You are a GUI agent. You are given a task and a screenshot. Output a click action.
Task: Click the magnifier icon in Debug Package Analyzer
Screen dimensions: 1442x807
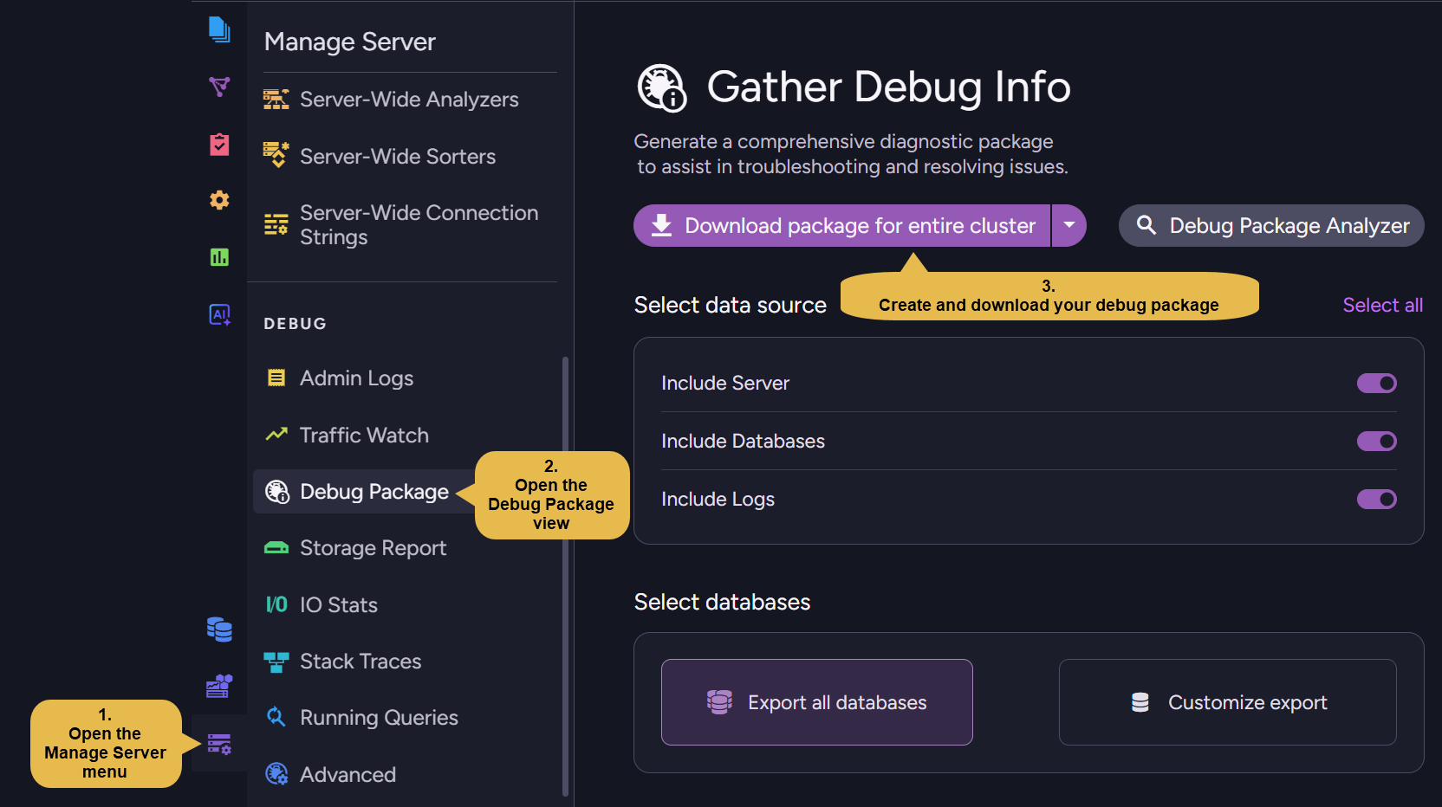[1146, 225]
